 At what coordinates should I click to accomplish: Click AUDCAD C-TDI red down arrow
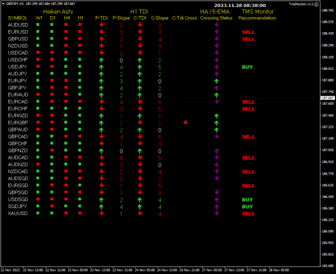coord(140,157)
